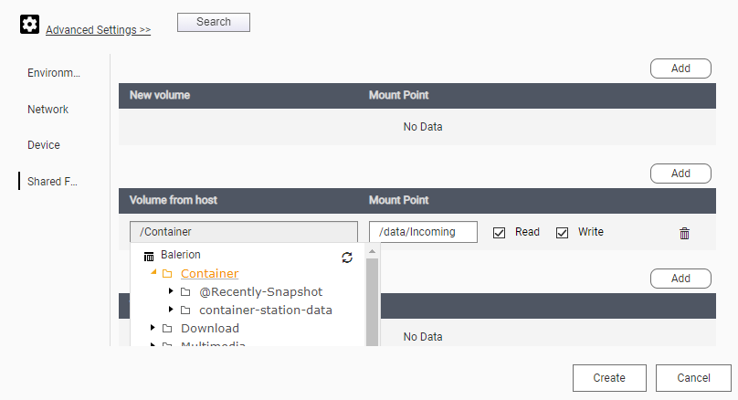Expand the Download folder node

(x=153, y=328)
